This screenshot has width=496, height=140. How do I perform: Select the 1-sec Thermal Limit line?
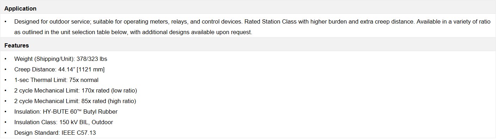pyautogui.click(x=56, y=80)
